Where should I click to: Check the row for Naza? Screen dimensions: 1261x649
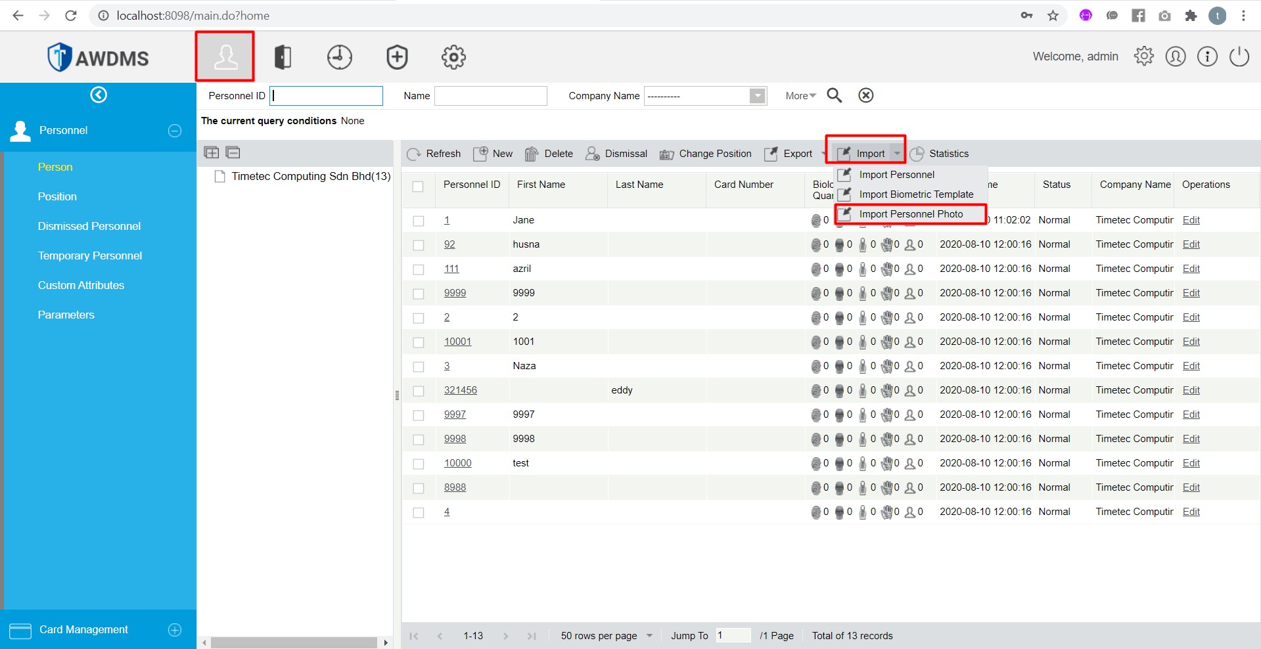click(418, 367)
